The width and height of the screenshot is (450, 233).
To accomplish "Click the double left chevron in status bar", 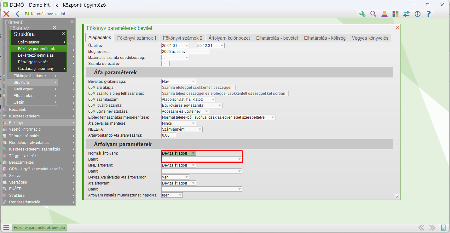I will coord(421,228).
